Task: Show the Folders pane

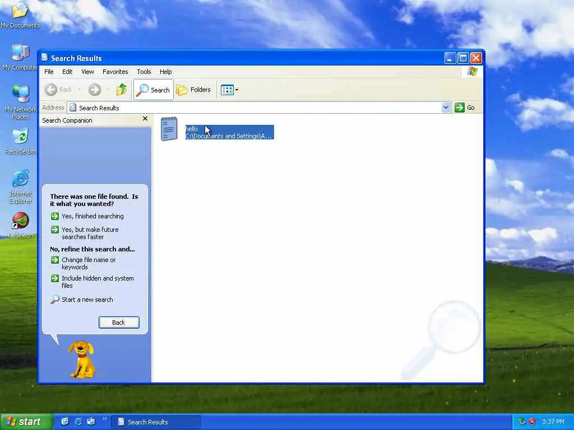Action: (x=193, y=90)
